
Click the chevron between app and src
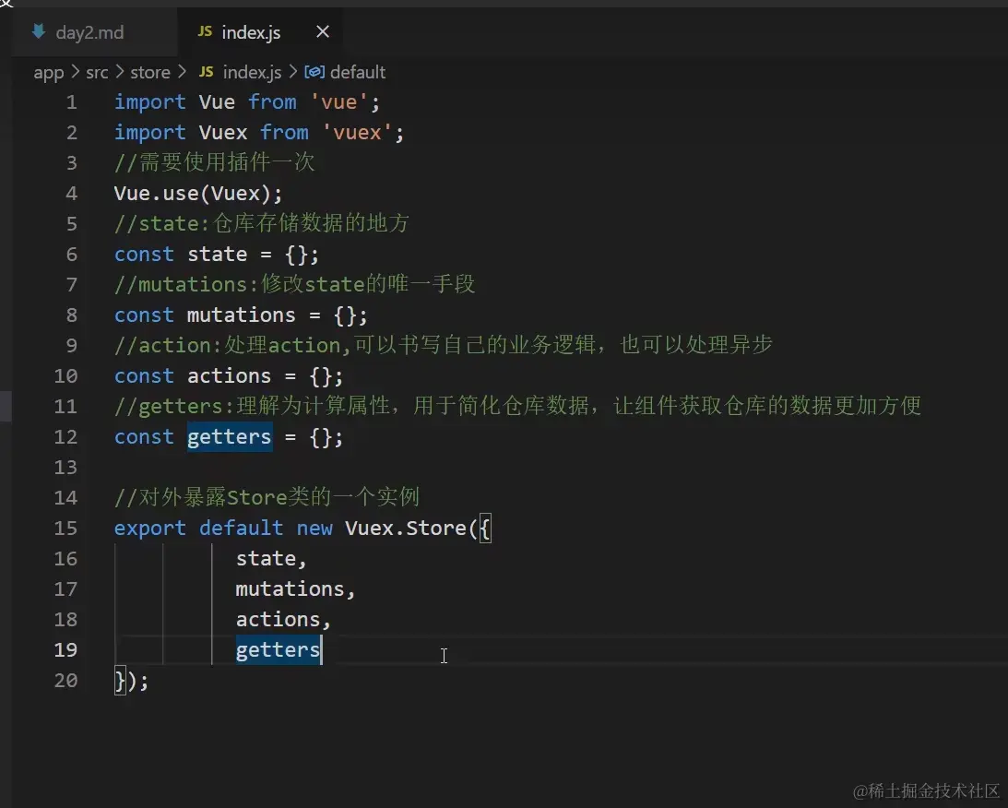tap(75, 72)
